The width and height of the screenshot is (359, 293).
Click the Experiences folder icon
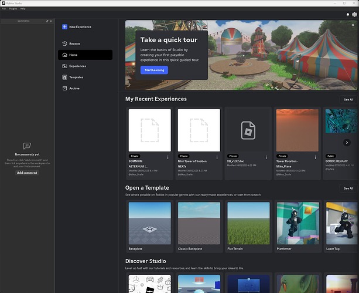(65, 66)
